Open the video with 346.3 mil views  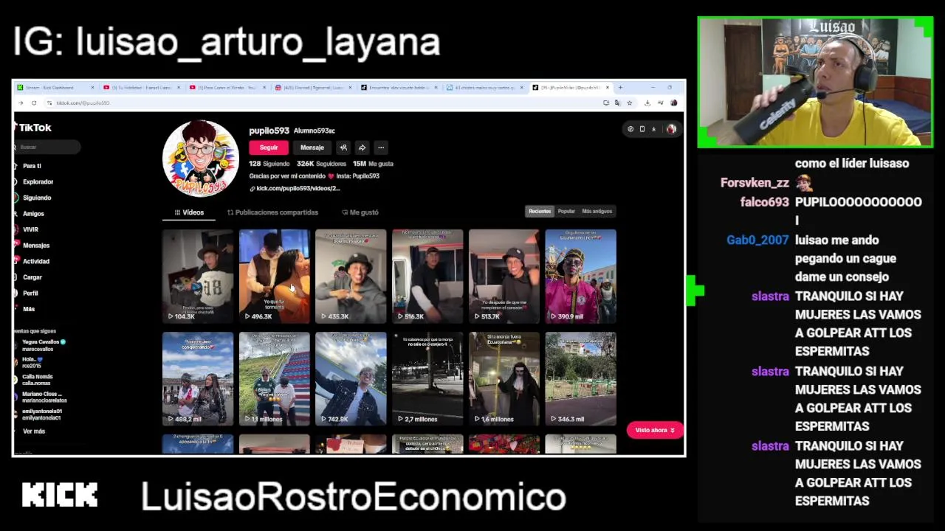tap(580, 379)
